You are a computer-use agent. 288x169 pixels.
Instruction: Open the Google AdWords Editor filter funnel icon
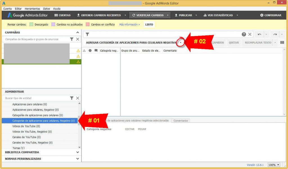point(87,34)
